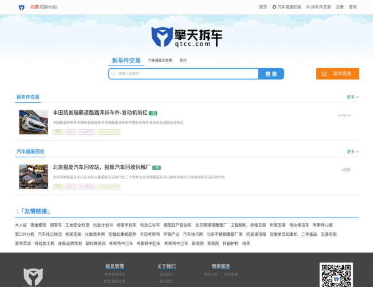The width and height of the screenshot is (373, 287).
Task: Open friendly link 工地安全标语
Action: point(77,225)
